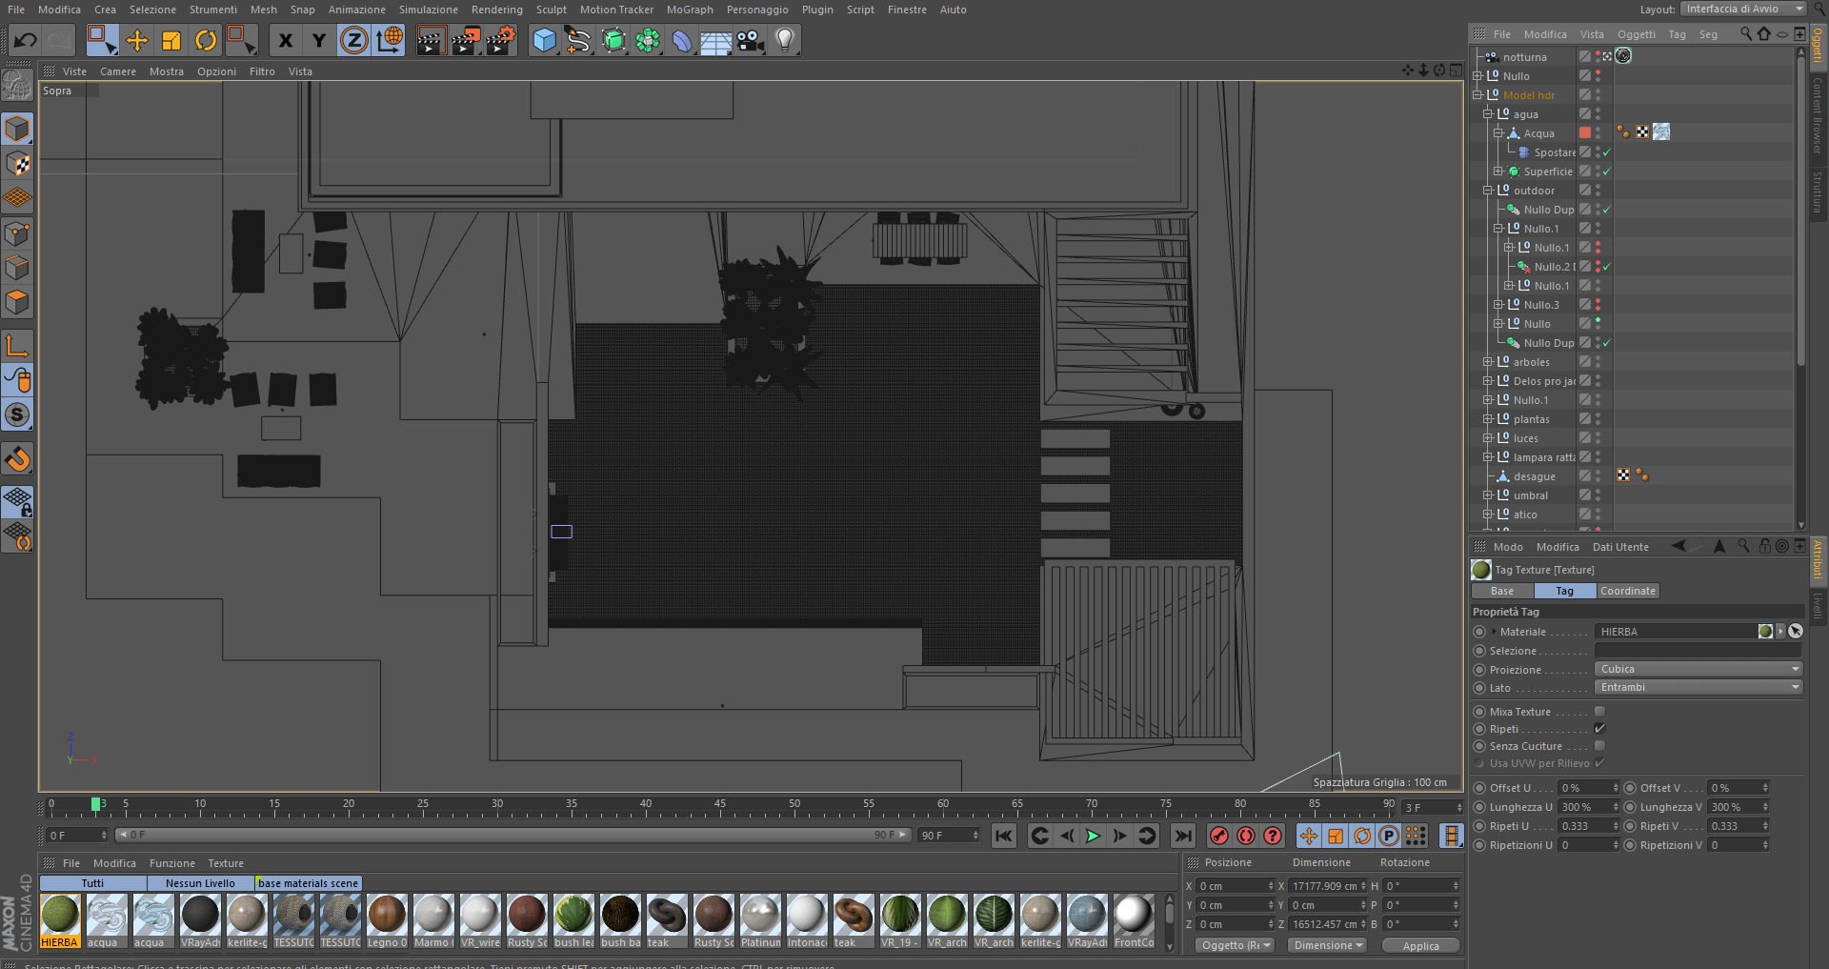Activate the Rotate tool

point(206,40)
